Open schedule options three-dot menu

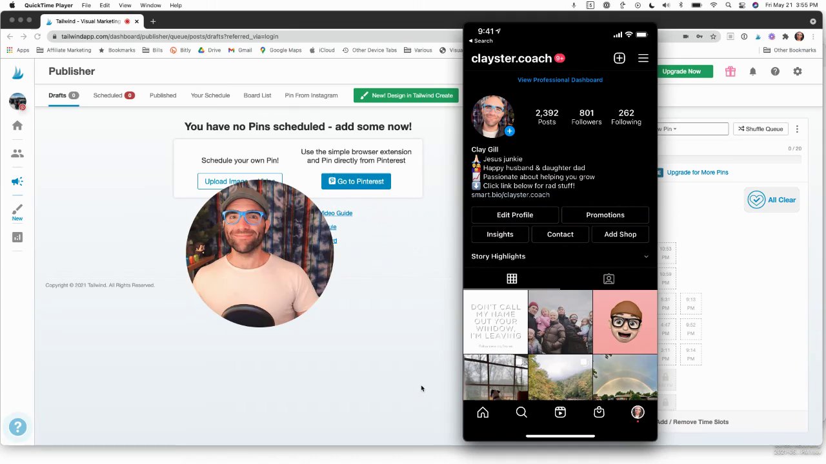point(797,129)
